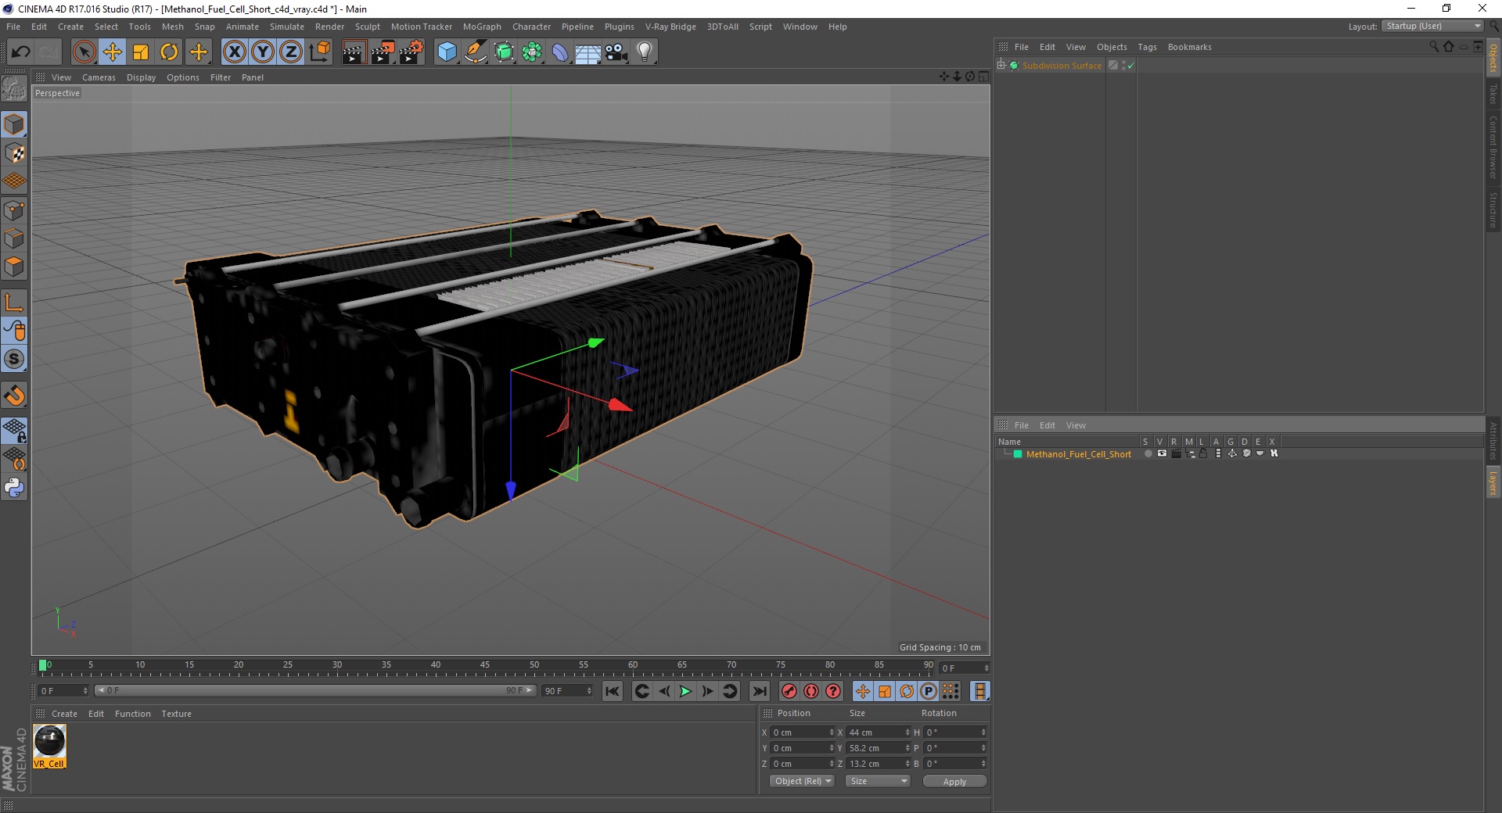Open the Takes side tab

1493,94
